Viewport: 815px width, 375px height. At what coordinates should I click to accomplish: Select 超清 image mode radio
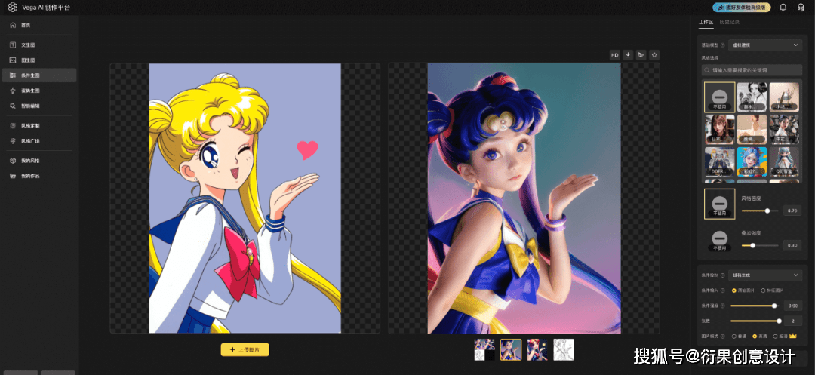pos(781,336)
